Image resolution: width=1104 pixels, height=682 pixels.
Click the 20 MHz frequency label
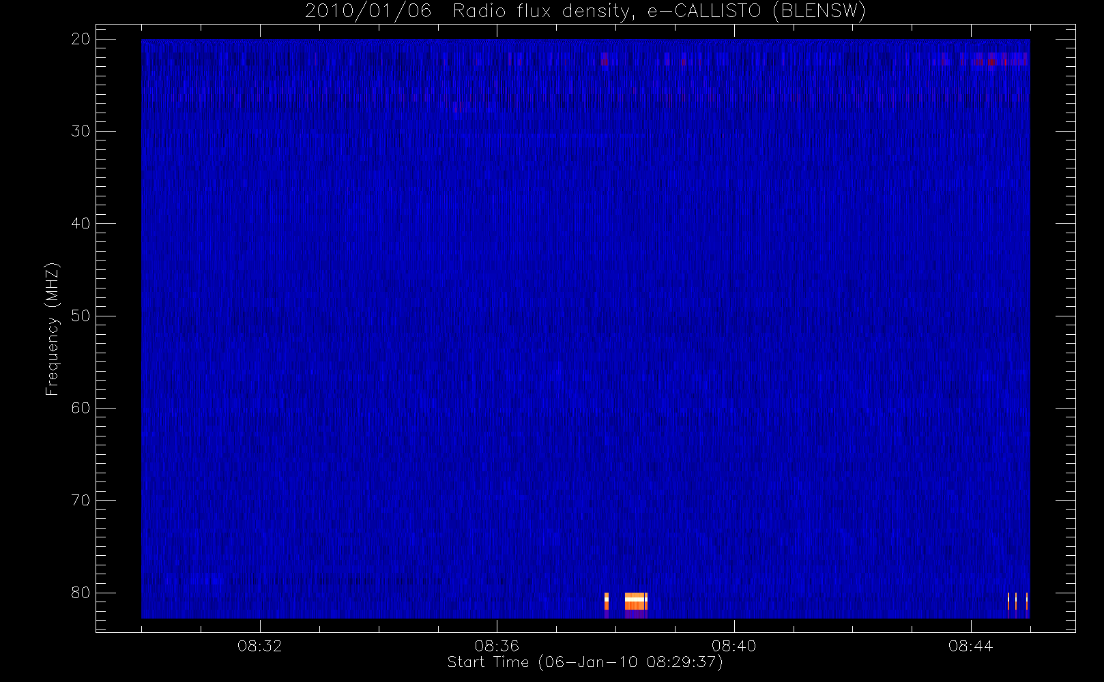(81, 39)
